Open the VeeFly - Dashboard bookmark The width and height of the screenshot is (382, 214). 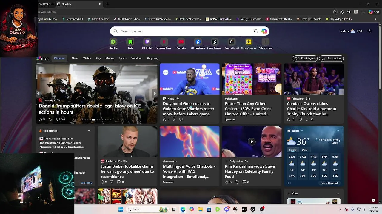[x=249, y=19]
